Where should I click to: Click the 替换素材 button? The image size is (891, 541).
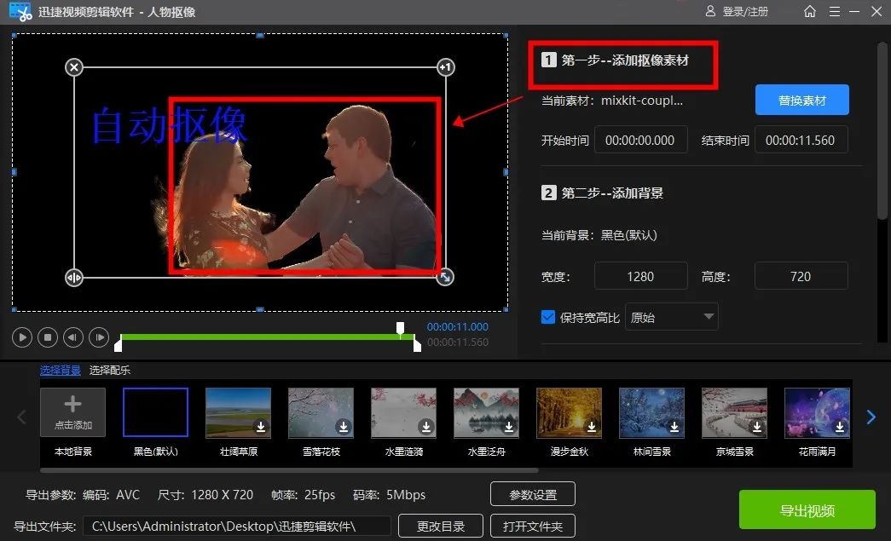click(x=801, y=100)
